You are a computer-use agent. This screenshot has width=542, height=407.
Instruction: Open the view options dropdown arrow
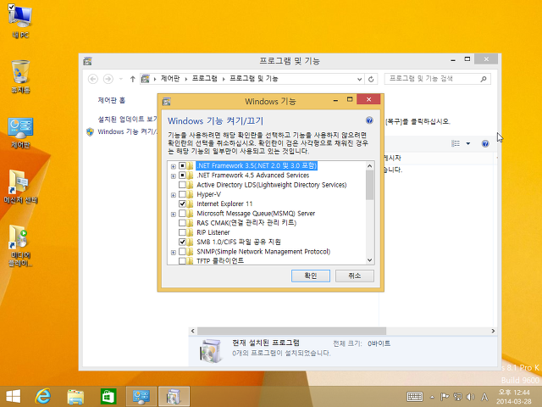tap(468, 143)
